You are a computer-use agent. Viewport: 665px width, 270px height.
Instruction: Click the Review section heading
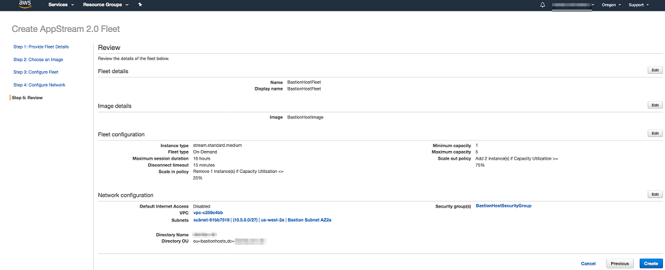pyautogui.click(x=109, y=48)
